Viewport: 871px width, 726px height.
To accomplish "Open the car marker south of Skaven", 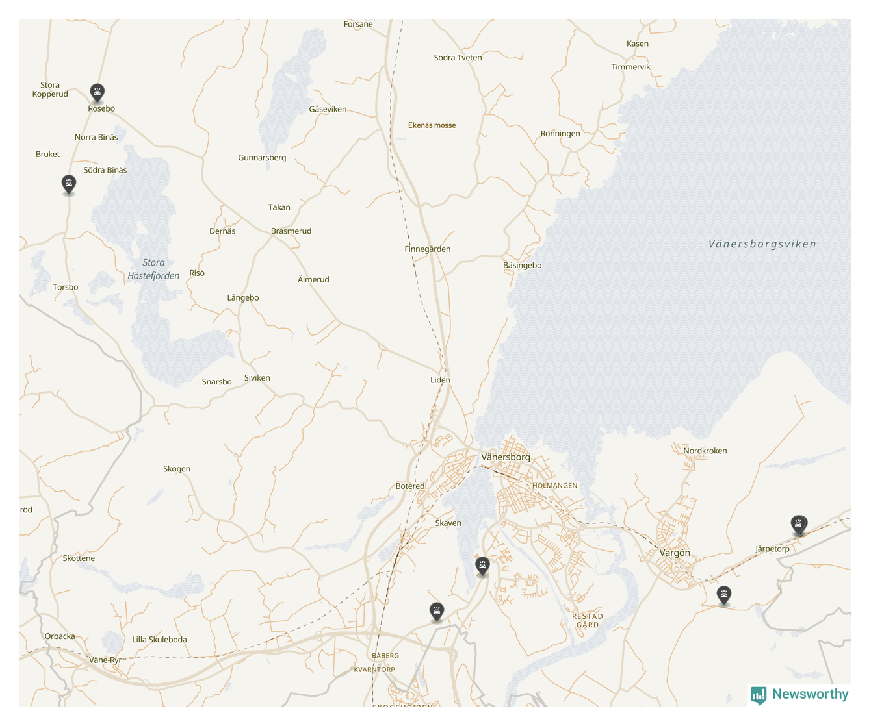I will click(482, 566).
